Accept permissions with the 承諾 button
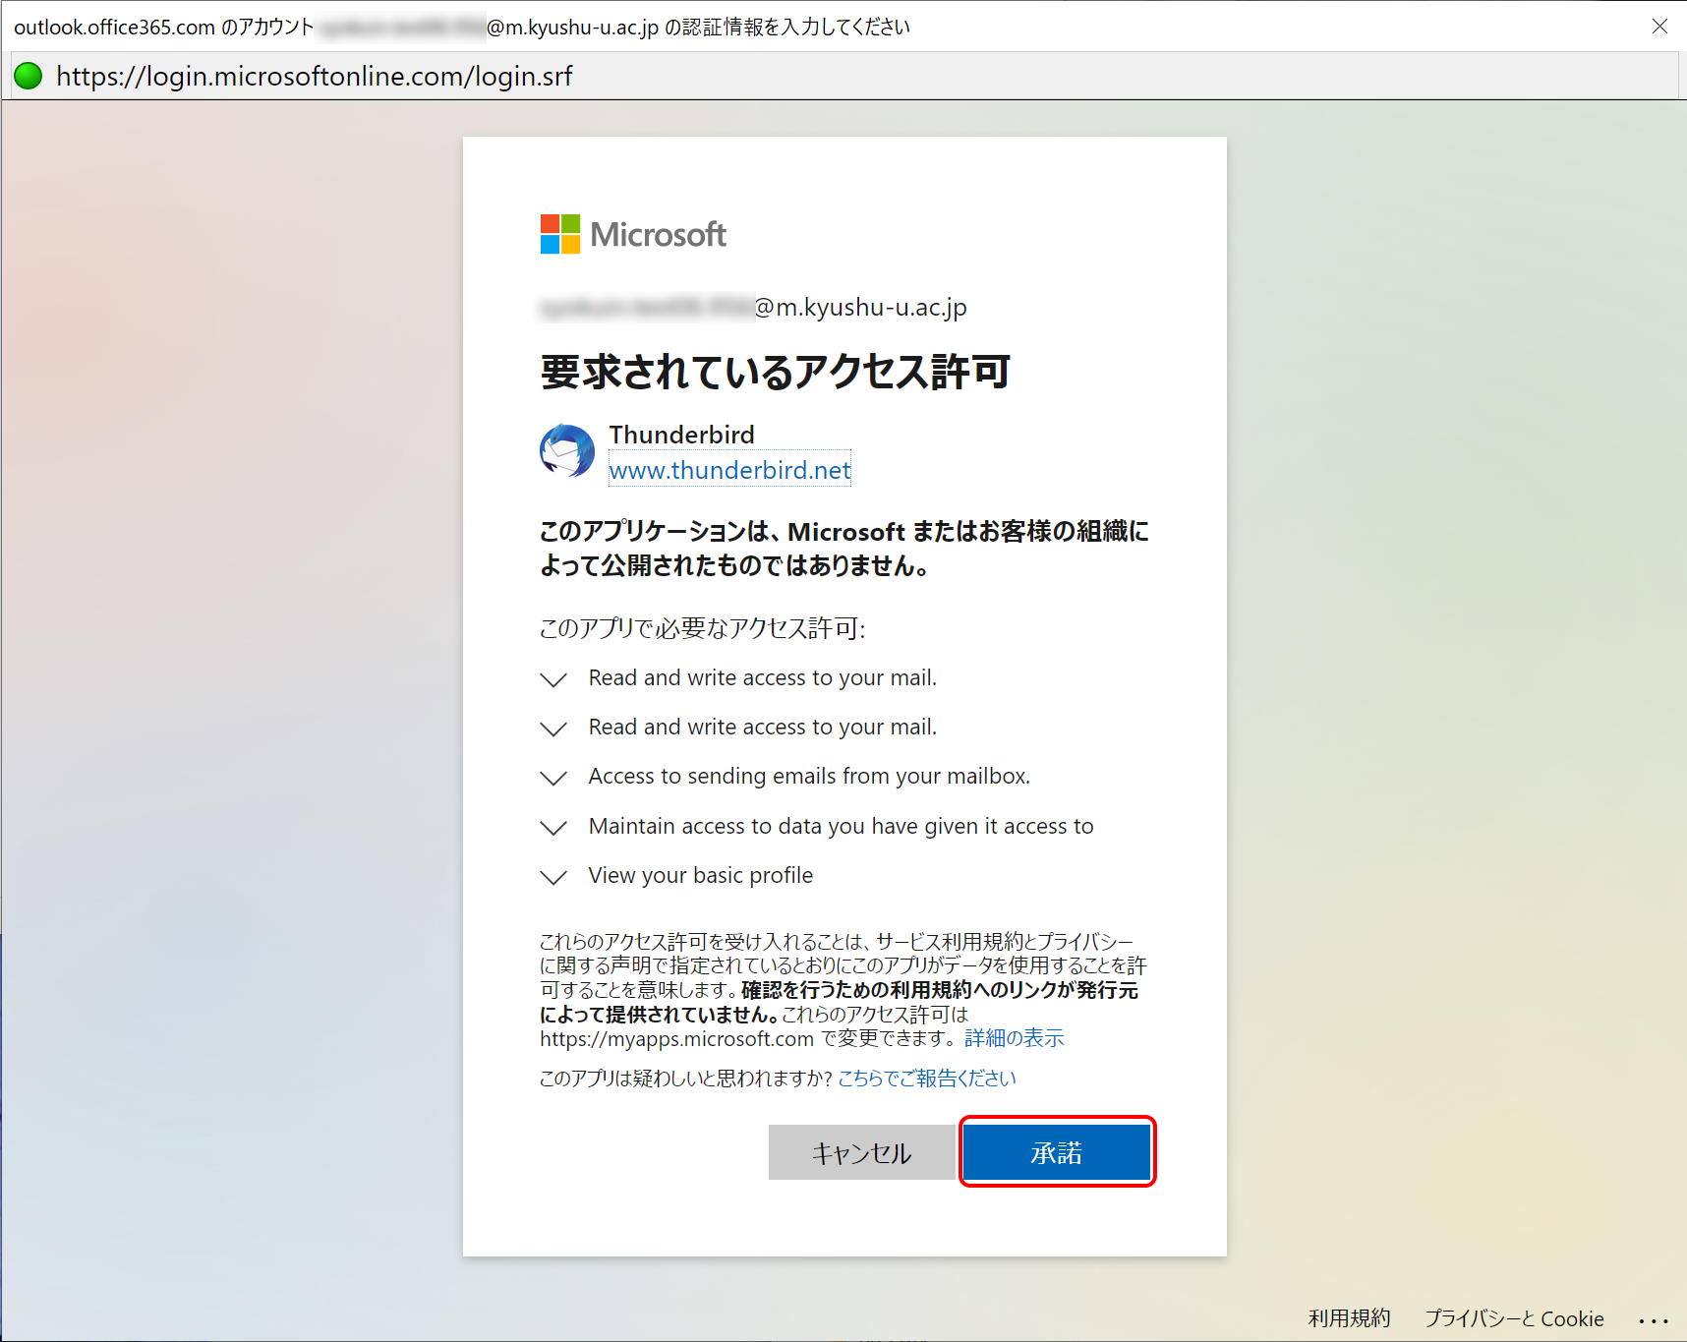The image size is (1687, 1342). pos(1057,1152)
